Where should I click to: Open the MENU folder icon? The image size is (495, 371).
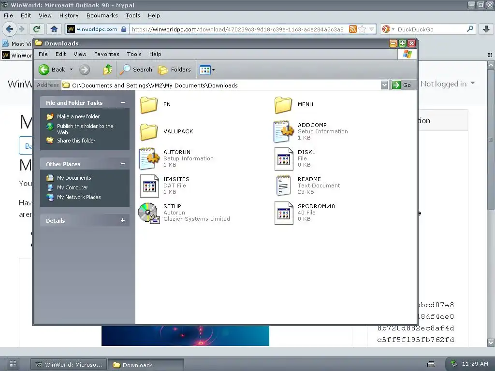[283, 105]
